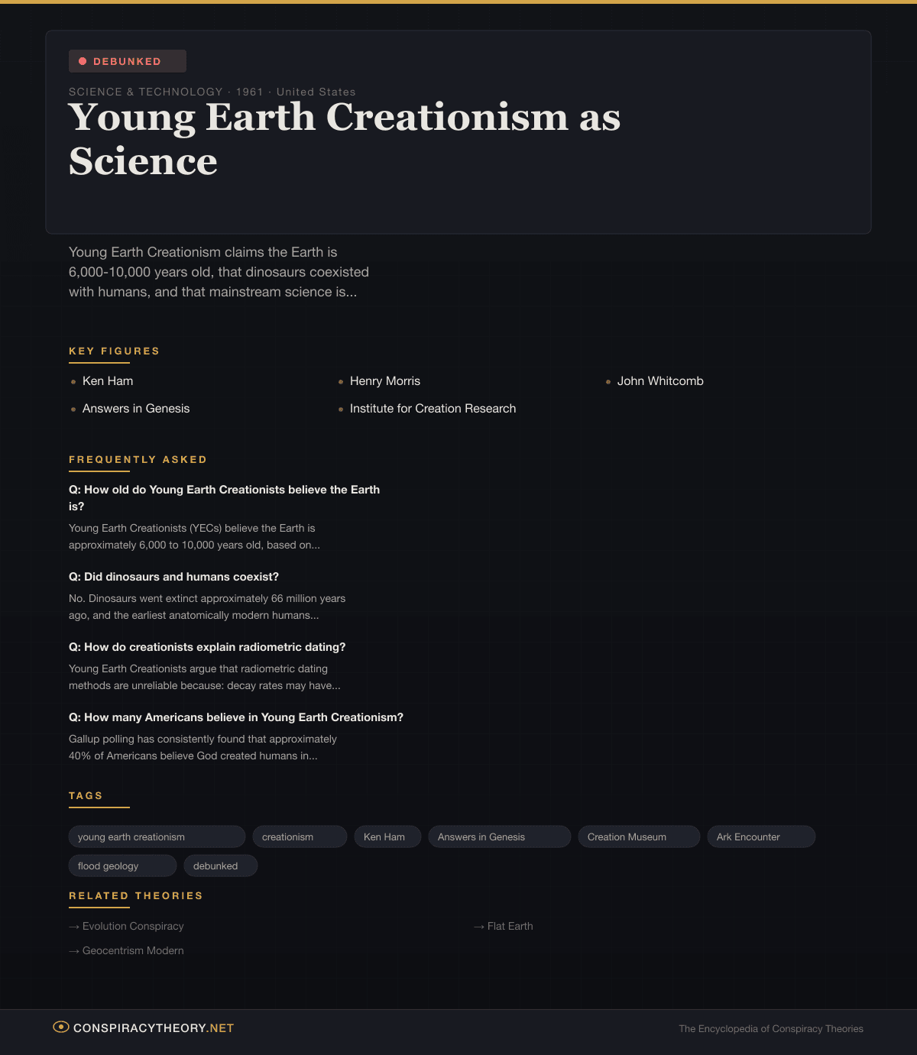This screenshot has height=1055, width=917.
Task: Open the Evolution Conspiracy related theory
Action: [x=133, y=926]
